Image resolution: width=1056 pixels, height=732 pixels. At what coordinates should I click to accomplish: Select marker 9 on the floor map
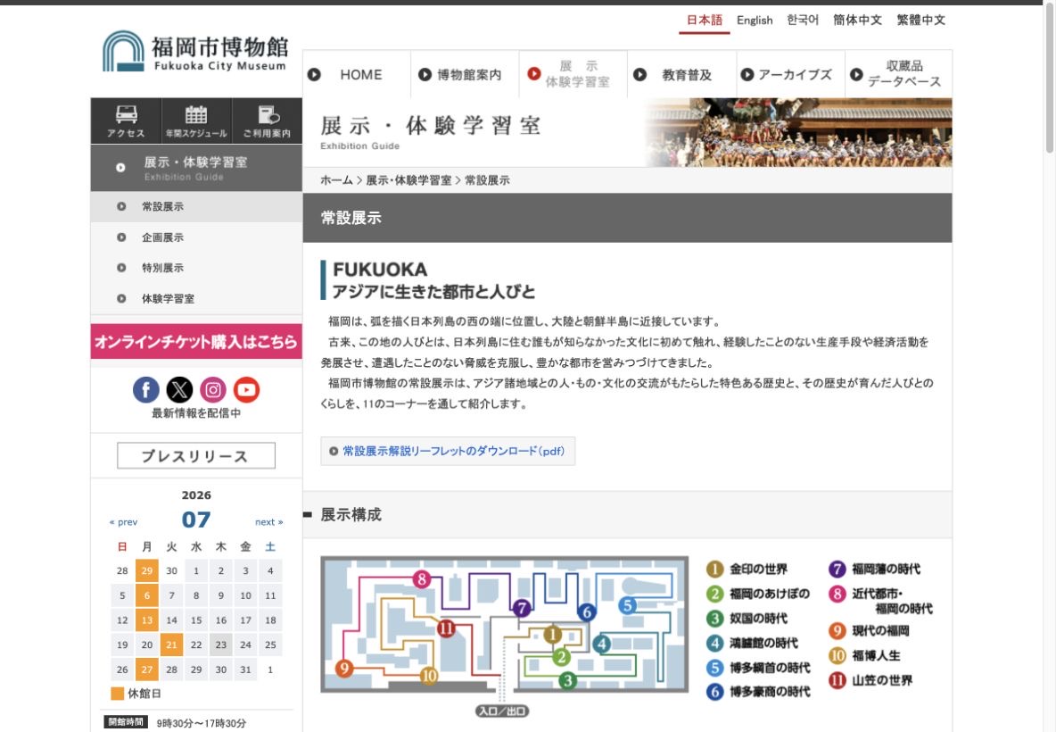(x=344, y=668)
